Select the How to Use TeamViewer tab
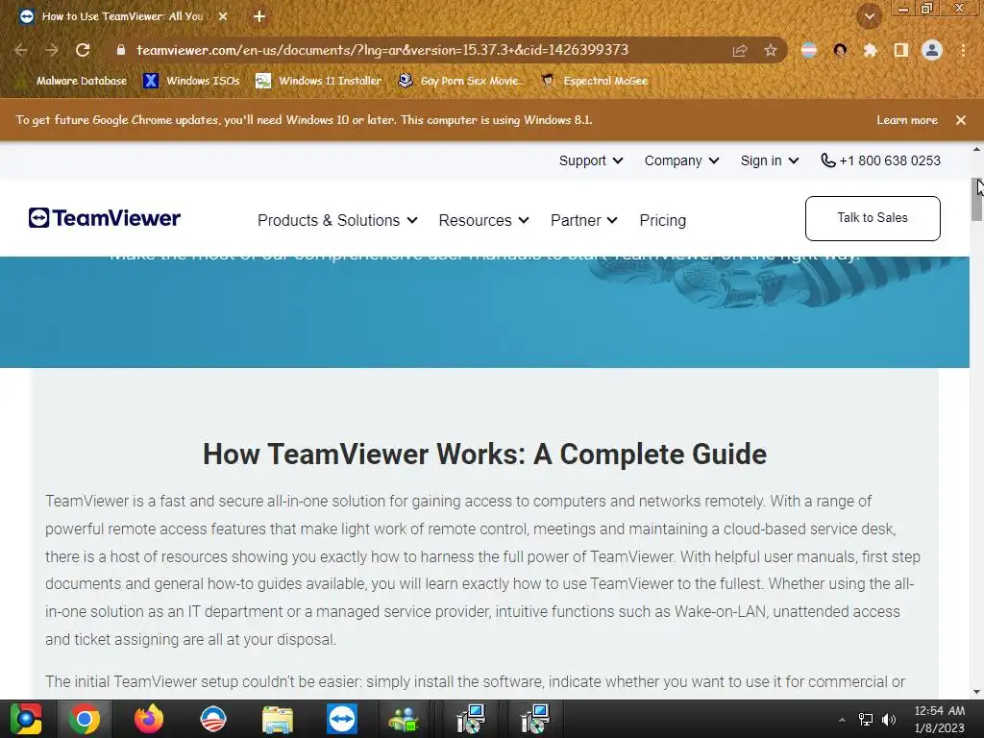Viewport: 984px width, 738px height. 122,17
